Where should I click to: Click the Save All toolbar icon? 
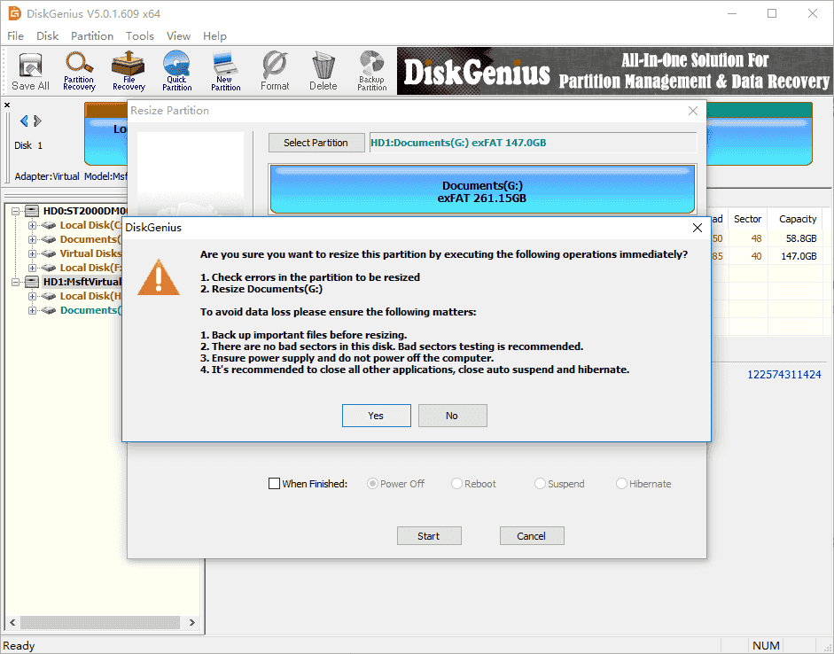coord(30,71)
